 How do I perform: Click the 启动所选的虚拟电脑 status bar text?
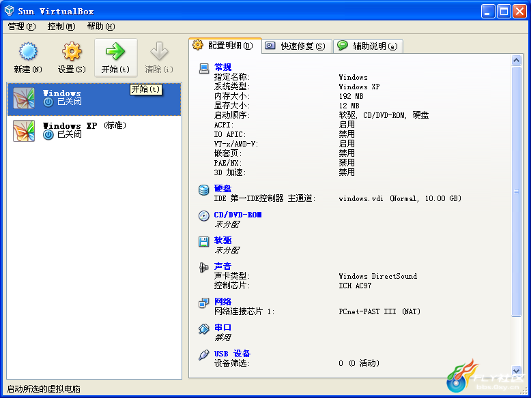[44, 389]
